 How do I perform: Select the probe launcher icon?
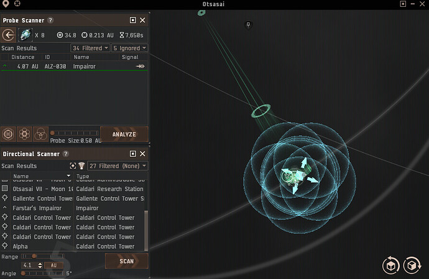tap(25, 35)
